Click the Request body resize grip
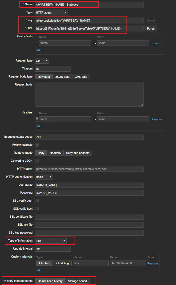Viewport: 176px width, 285px height. point(142,105)
